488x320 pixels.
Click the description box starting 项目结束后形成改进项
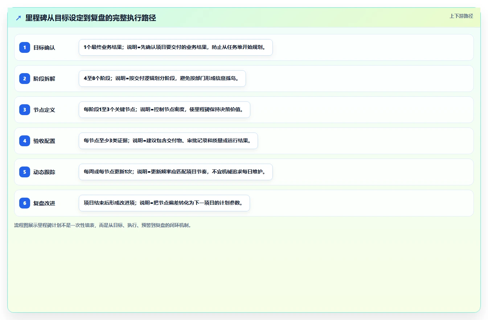pos(164,203)
